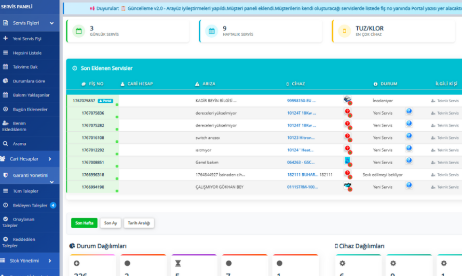The height and width of the screenshot is (276, 462).
Task: Click the calendar icon beside Takvime Bak
Action: (x=5, y=67)
